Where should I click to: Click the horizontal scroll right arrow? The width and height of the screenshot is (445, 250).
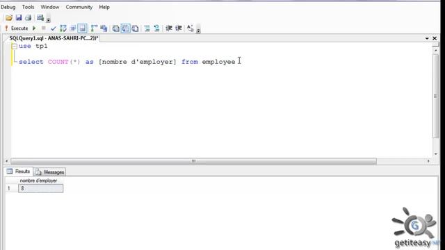click(x=428, y=161)
